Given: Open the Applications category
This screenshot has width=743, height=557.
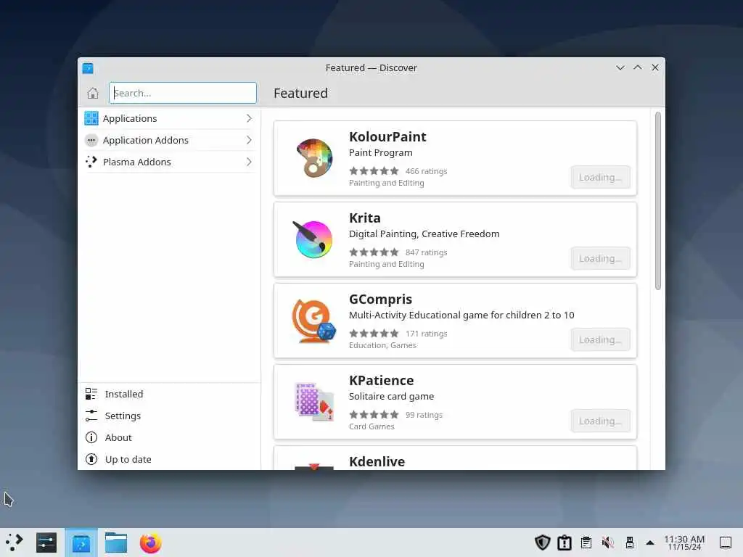Looking at the screenshot, I should pos(169,118).
